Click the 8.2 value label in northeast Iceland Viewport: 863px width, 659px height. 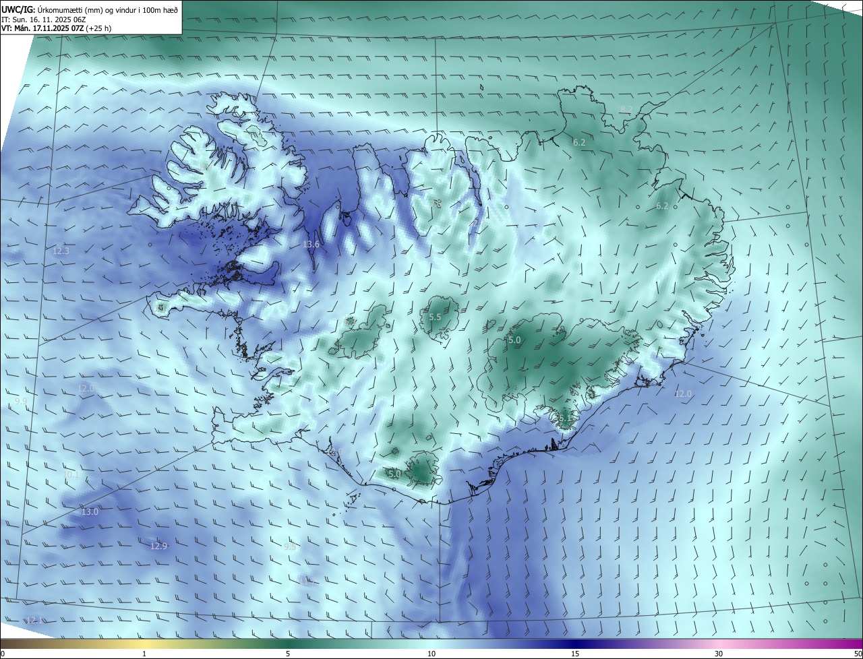coord(626,109)
